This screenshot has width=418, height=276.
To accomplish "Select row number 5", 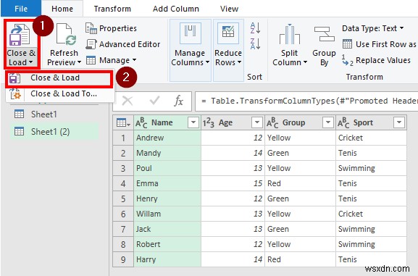I will point(123,198).
